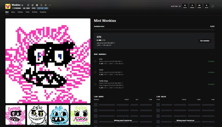
Task: Open the Holders tab
Action: (20, 12)
